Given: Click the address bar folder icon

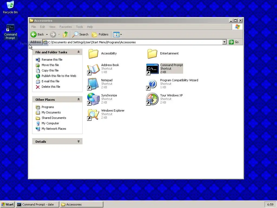Looking at the screenshot, I should 45,42.
